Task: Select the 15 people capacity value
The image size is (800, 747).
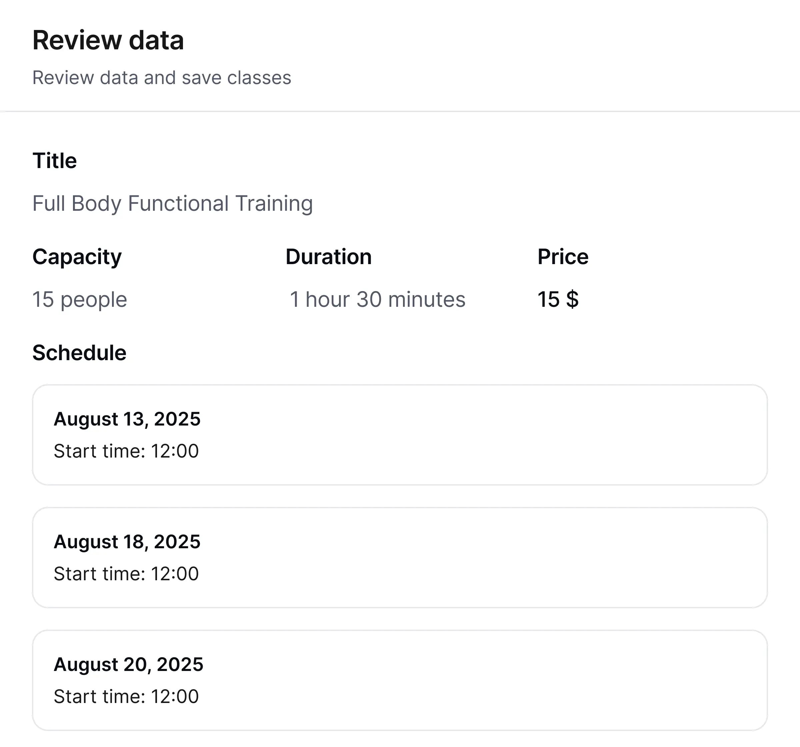Action: [x=80, y=299]
